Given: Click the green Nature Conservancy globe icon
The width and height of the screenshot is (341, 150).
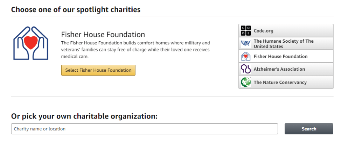Looking at the screenshot, I should [x=246, y=82].
